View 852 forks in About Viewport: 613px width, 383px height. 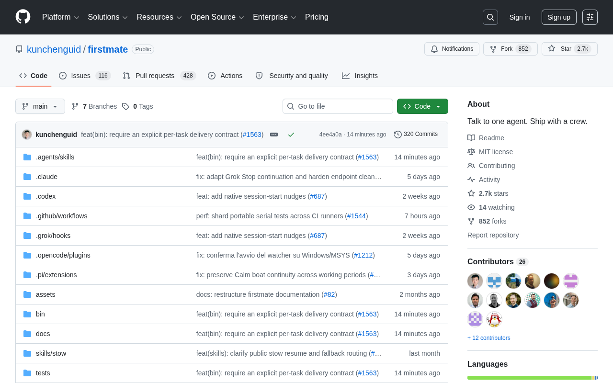pyautogui.click(x=487, y=221)
